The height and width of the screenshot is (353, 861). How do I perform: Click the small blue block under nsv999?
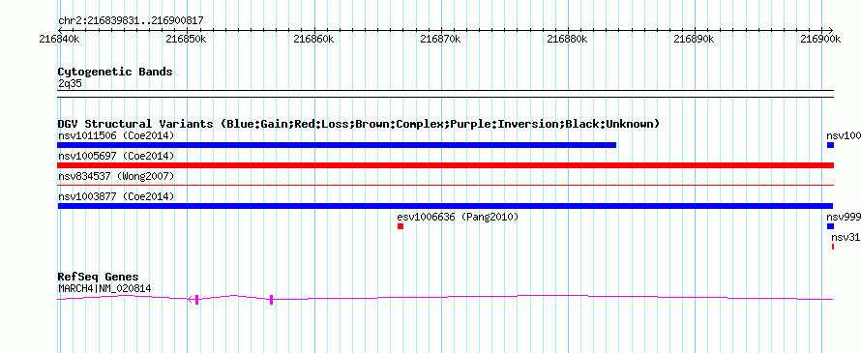click(x=830, y=226)
